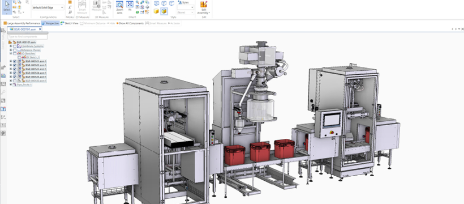The width and height of the screenshot is (464, 204).
Task: Fit the assembly view to window
Action: (x=130, y=6)
